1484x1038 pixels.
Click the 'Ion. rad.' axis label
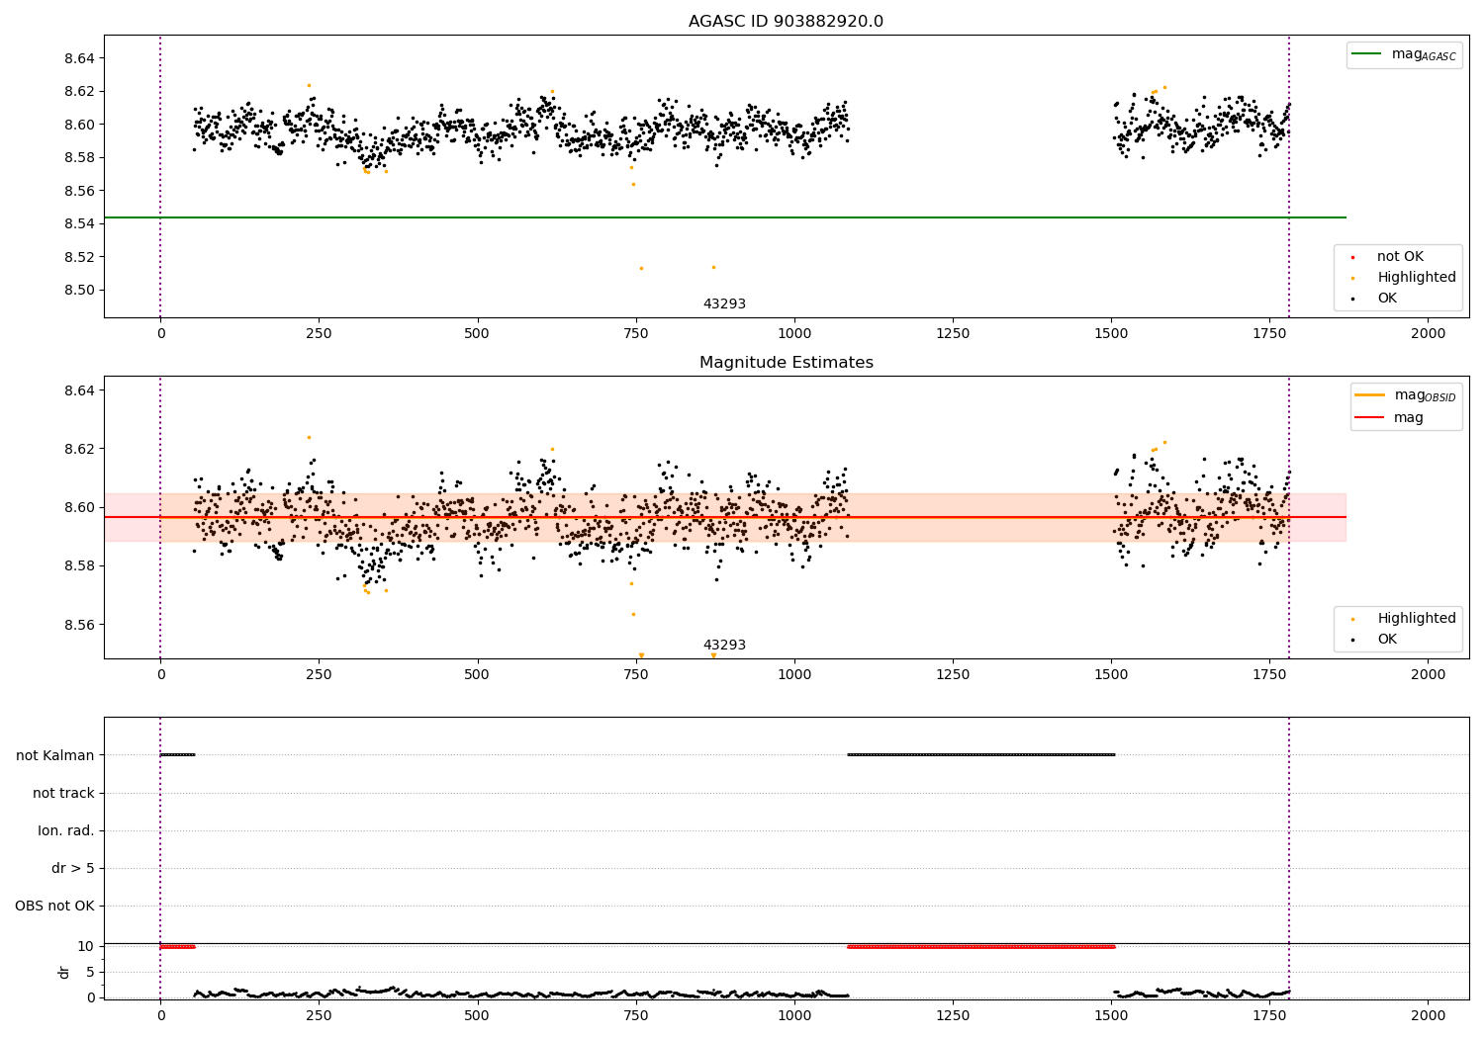pyautogui.click(x=66, y=830)
